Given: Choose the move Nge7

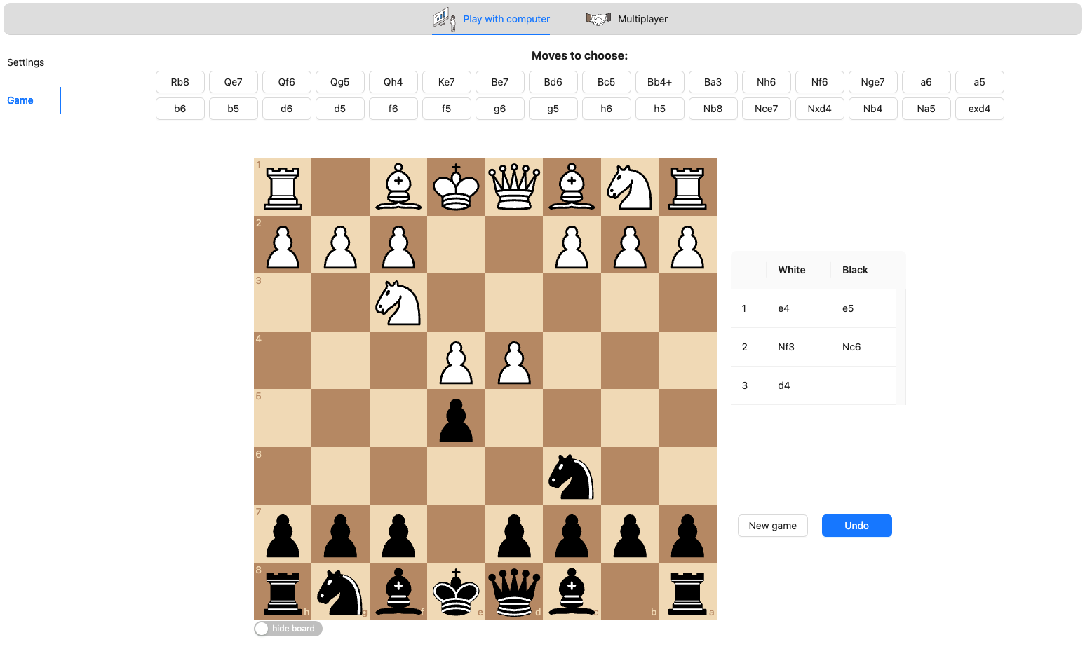Looking at the screenshot, I should click(x=873, y=82).
